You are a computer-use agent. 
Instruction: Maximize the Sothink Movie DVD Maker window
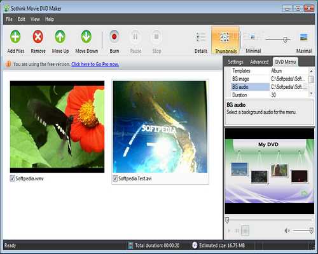(x=298, y=8)
